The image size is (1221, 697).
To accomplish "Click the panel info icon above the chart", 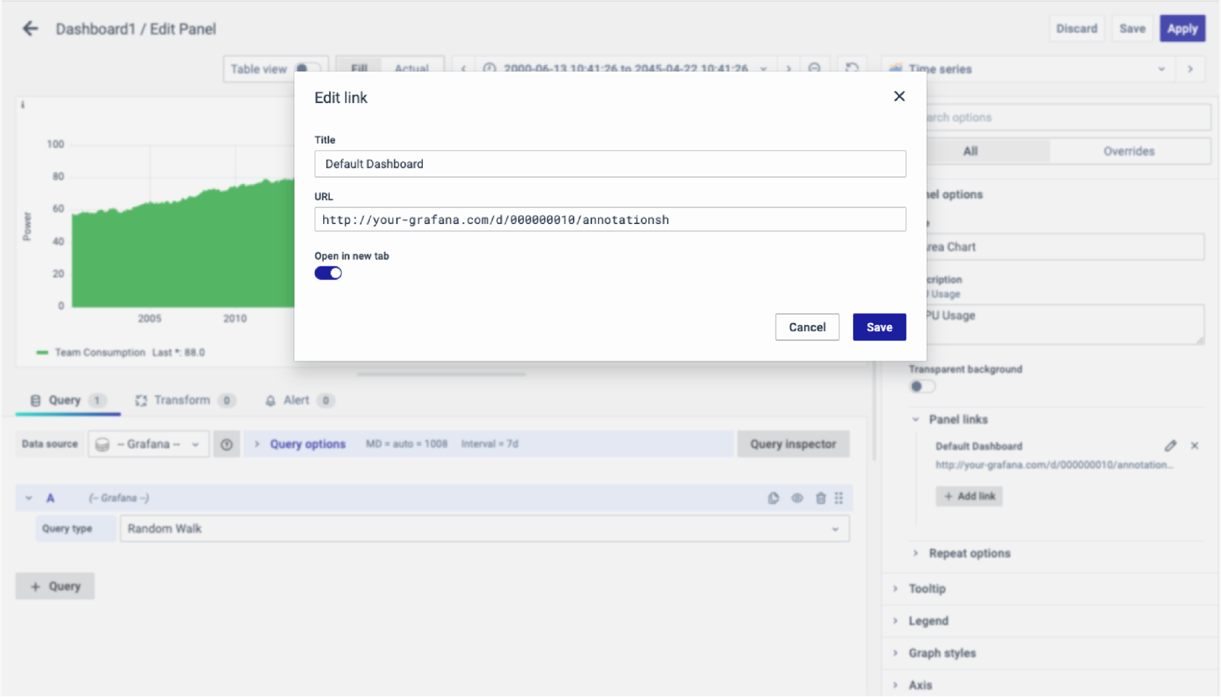I will [23, 105].
